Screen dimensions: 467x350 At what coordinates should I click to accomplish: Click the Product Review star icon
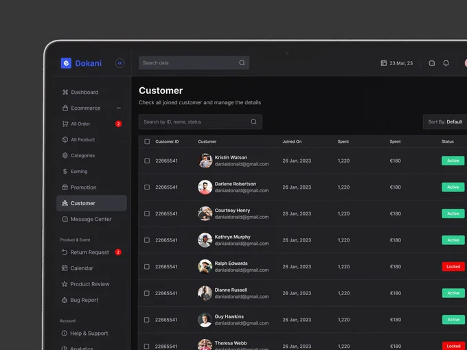pyautogui.click(x=65, y=284)
